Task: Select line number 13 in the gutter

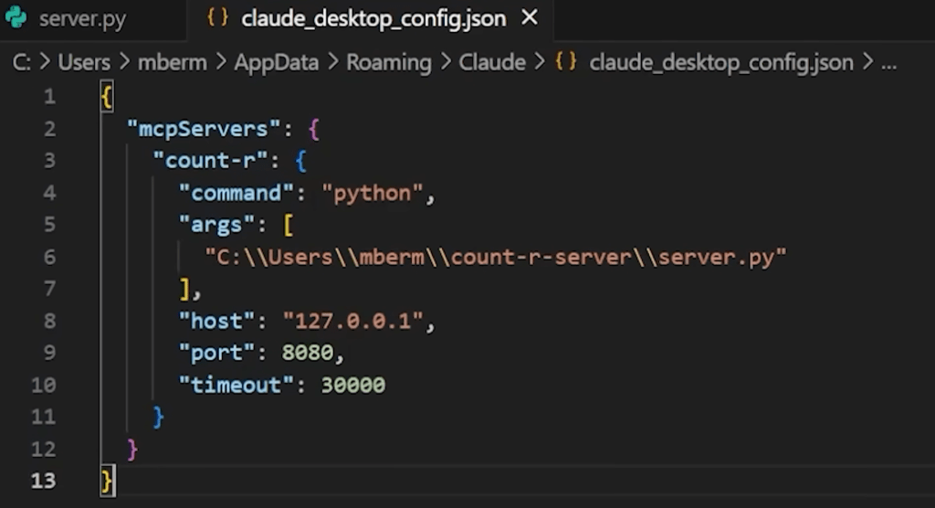Action: click(44, 481)
